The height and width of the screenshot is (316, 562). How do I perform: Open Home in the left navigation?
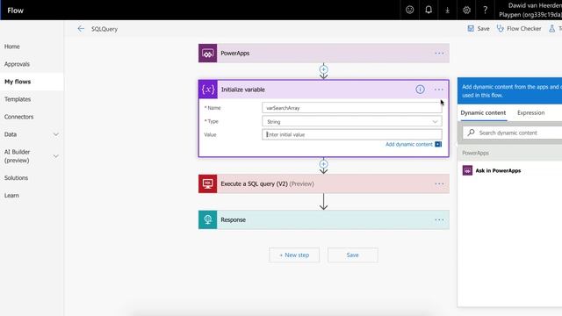pos(12,47)
